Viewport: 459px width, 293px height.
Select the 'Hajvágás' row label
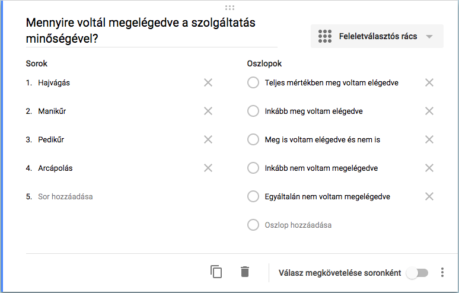point(54,82)
